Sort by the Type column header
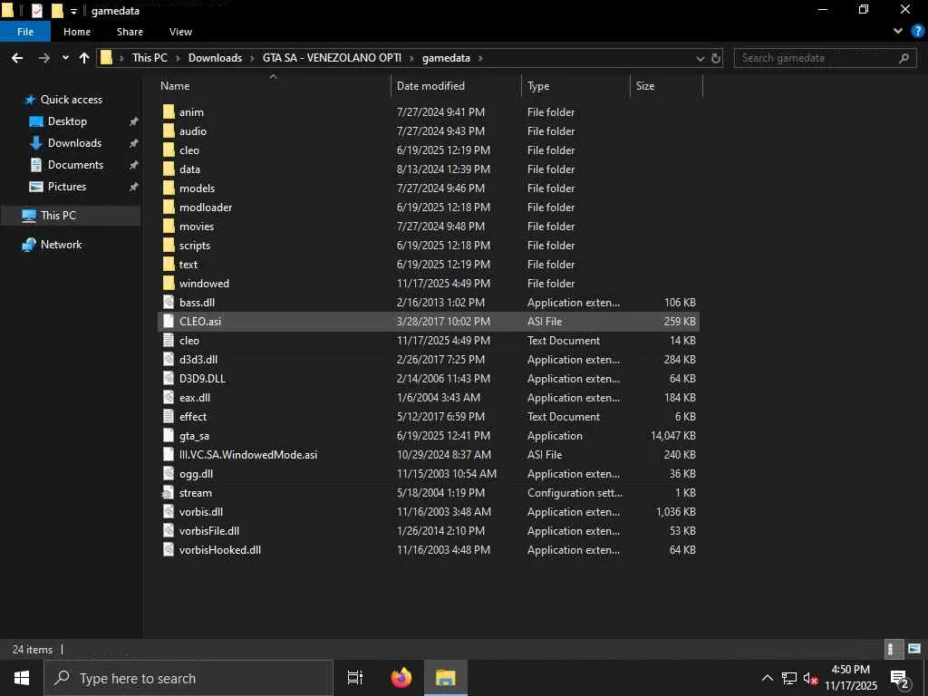 point(538,86)
